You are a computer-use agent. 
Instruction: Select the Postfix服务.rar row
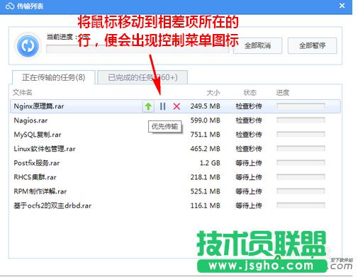(175, 163)
